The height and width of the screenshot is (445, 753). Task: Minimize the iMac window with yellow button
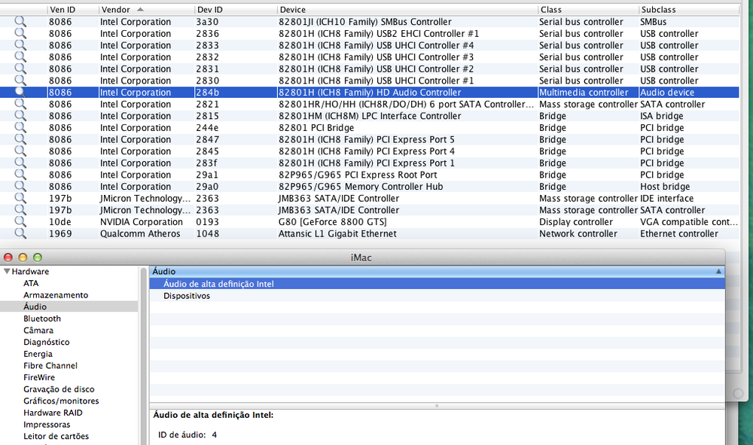(x=22, y=258)
